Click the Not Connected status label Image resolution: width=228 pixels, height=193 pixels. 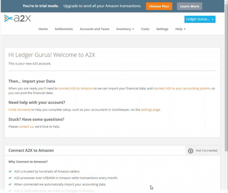coord(207,150)
